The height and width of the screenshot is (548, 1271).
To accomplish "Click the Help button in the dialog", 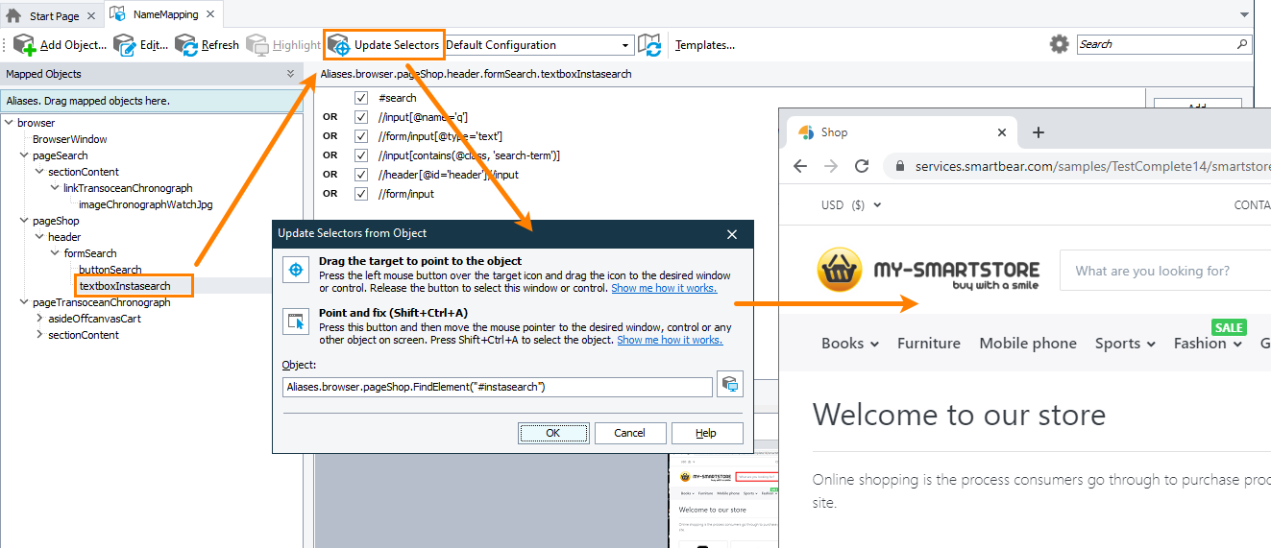I will [x=706, y=433].
